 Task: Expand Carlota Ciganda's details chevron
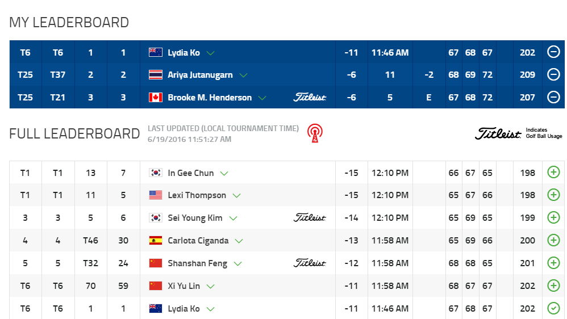click(239, 241)
